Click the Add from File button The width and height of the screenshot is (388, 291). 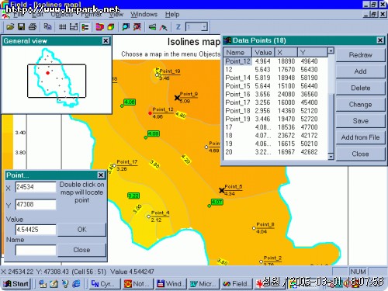point(360,137)
